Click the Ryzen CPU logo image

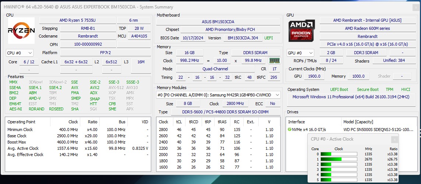pyautogui.click(x=21, y=30)
